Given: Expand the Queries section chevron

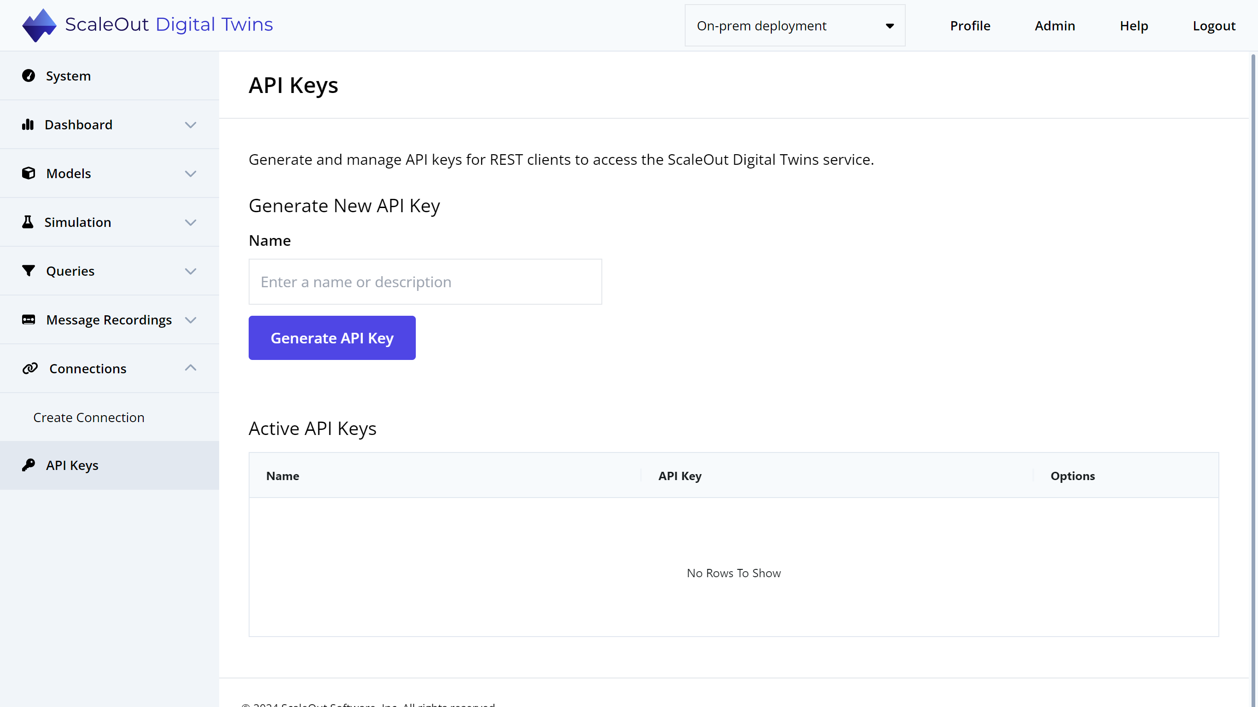Looking at the screenshot, I should 191,272.
